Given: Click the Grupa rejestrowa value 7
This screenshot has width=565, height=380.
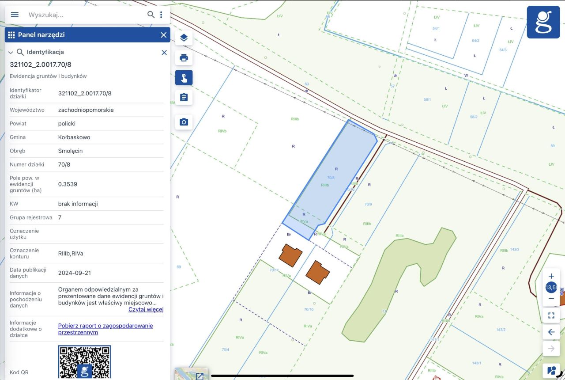Looking at the screenshot, I should 60,218.
